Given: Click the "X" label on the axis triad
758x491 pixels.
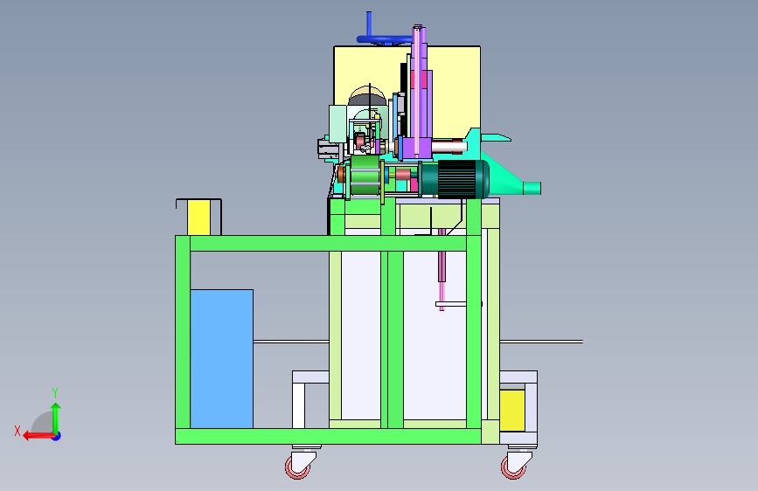Looking at the screenshot, I should point(17,431).
